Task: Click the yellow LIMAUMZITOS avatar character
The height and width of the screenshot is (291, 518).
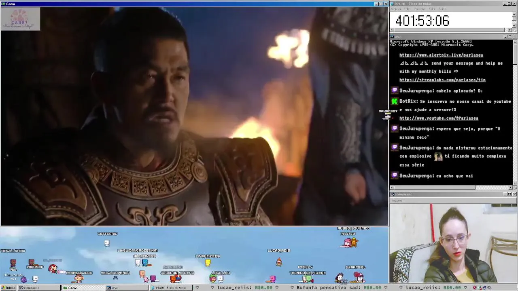Action: (x=208, y=263)
